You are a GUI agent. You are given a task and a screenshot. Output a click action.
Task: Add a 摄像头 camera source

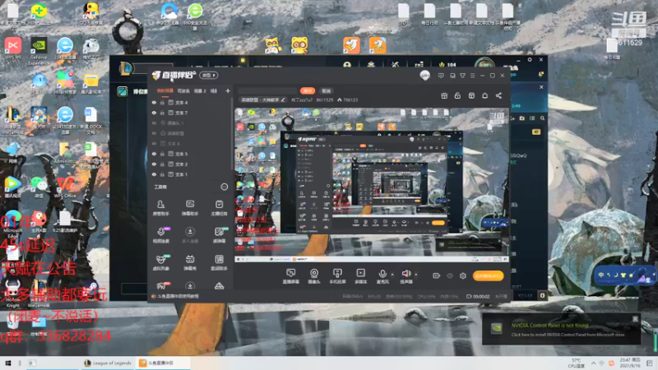point(314,276)
